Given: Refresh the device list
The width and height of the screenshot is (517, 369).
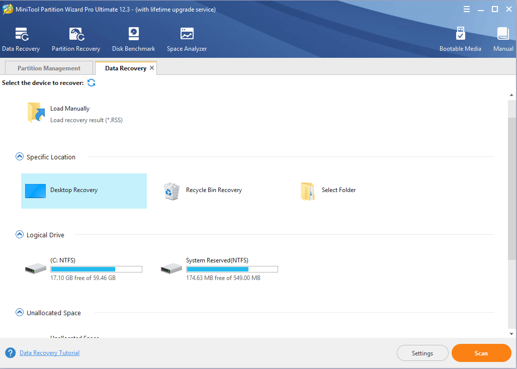Looking at the screenshot, I should tap(92, 82).
